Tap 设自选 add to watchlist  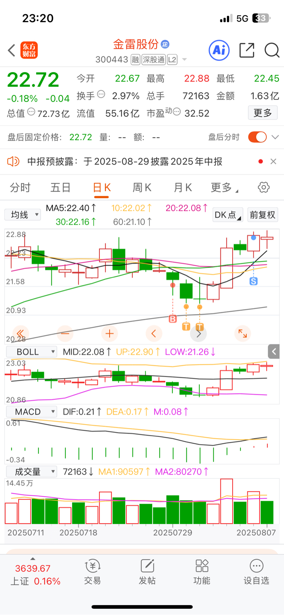tap(256, 572)
